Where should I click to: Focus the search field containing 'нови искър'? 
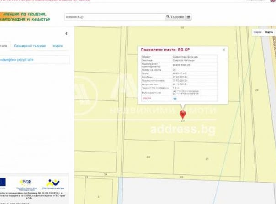coord(115,17)
